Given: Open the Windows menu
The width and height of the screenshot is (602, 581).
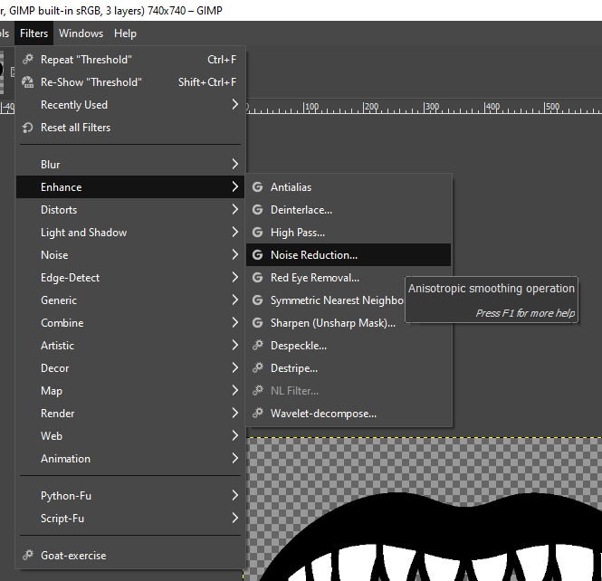Looking at the screenshot, I should coord(81,33).
